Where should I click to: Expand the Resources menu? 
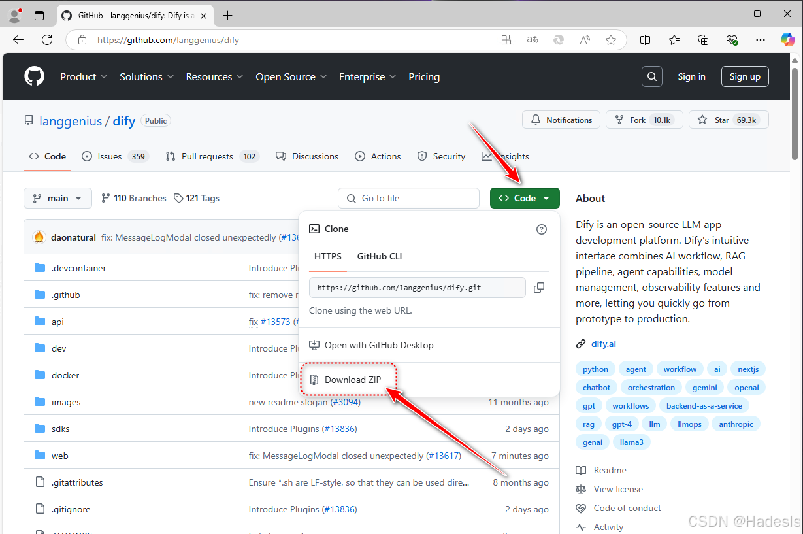(215, 76)
